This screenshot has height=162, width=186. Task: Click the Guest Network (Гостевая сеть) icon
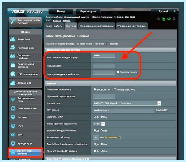(x=13, y=48)
